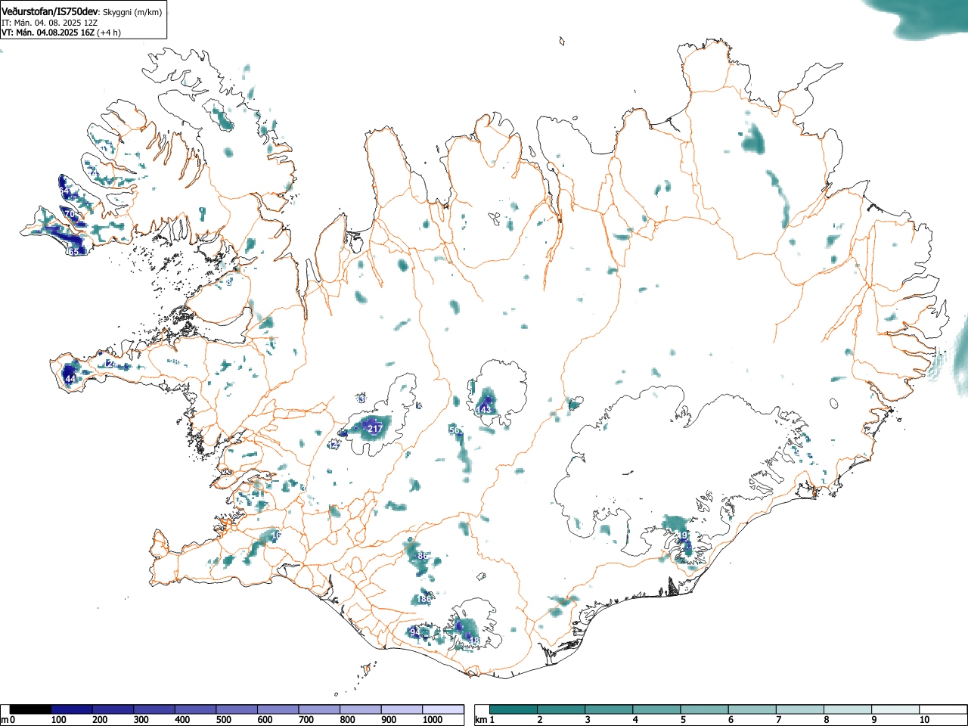Click the 2 tick label in km legend

(539, 720)
